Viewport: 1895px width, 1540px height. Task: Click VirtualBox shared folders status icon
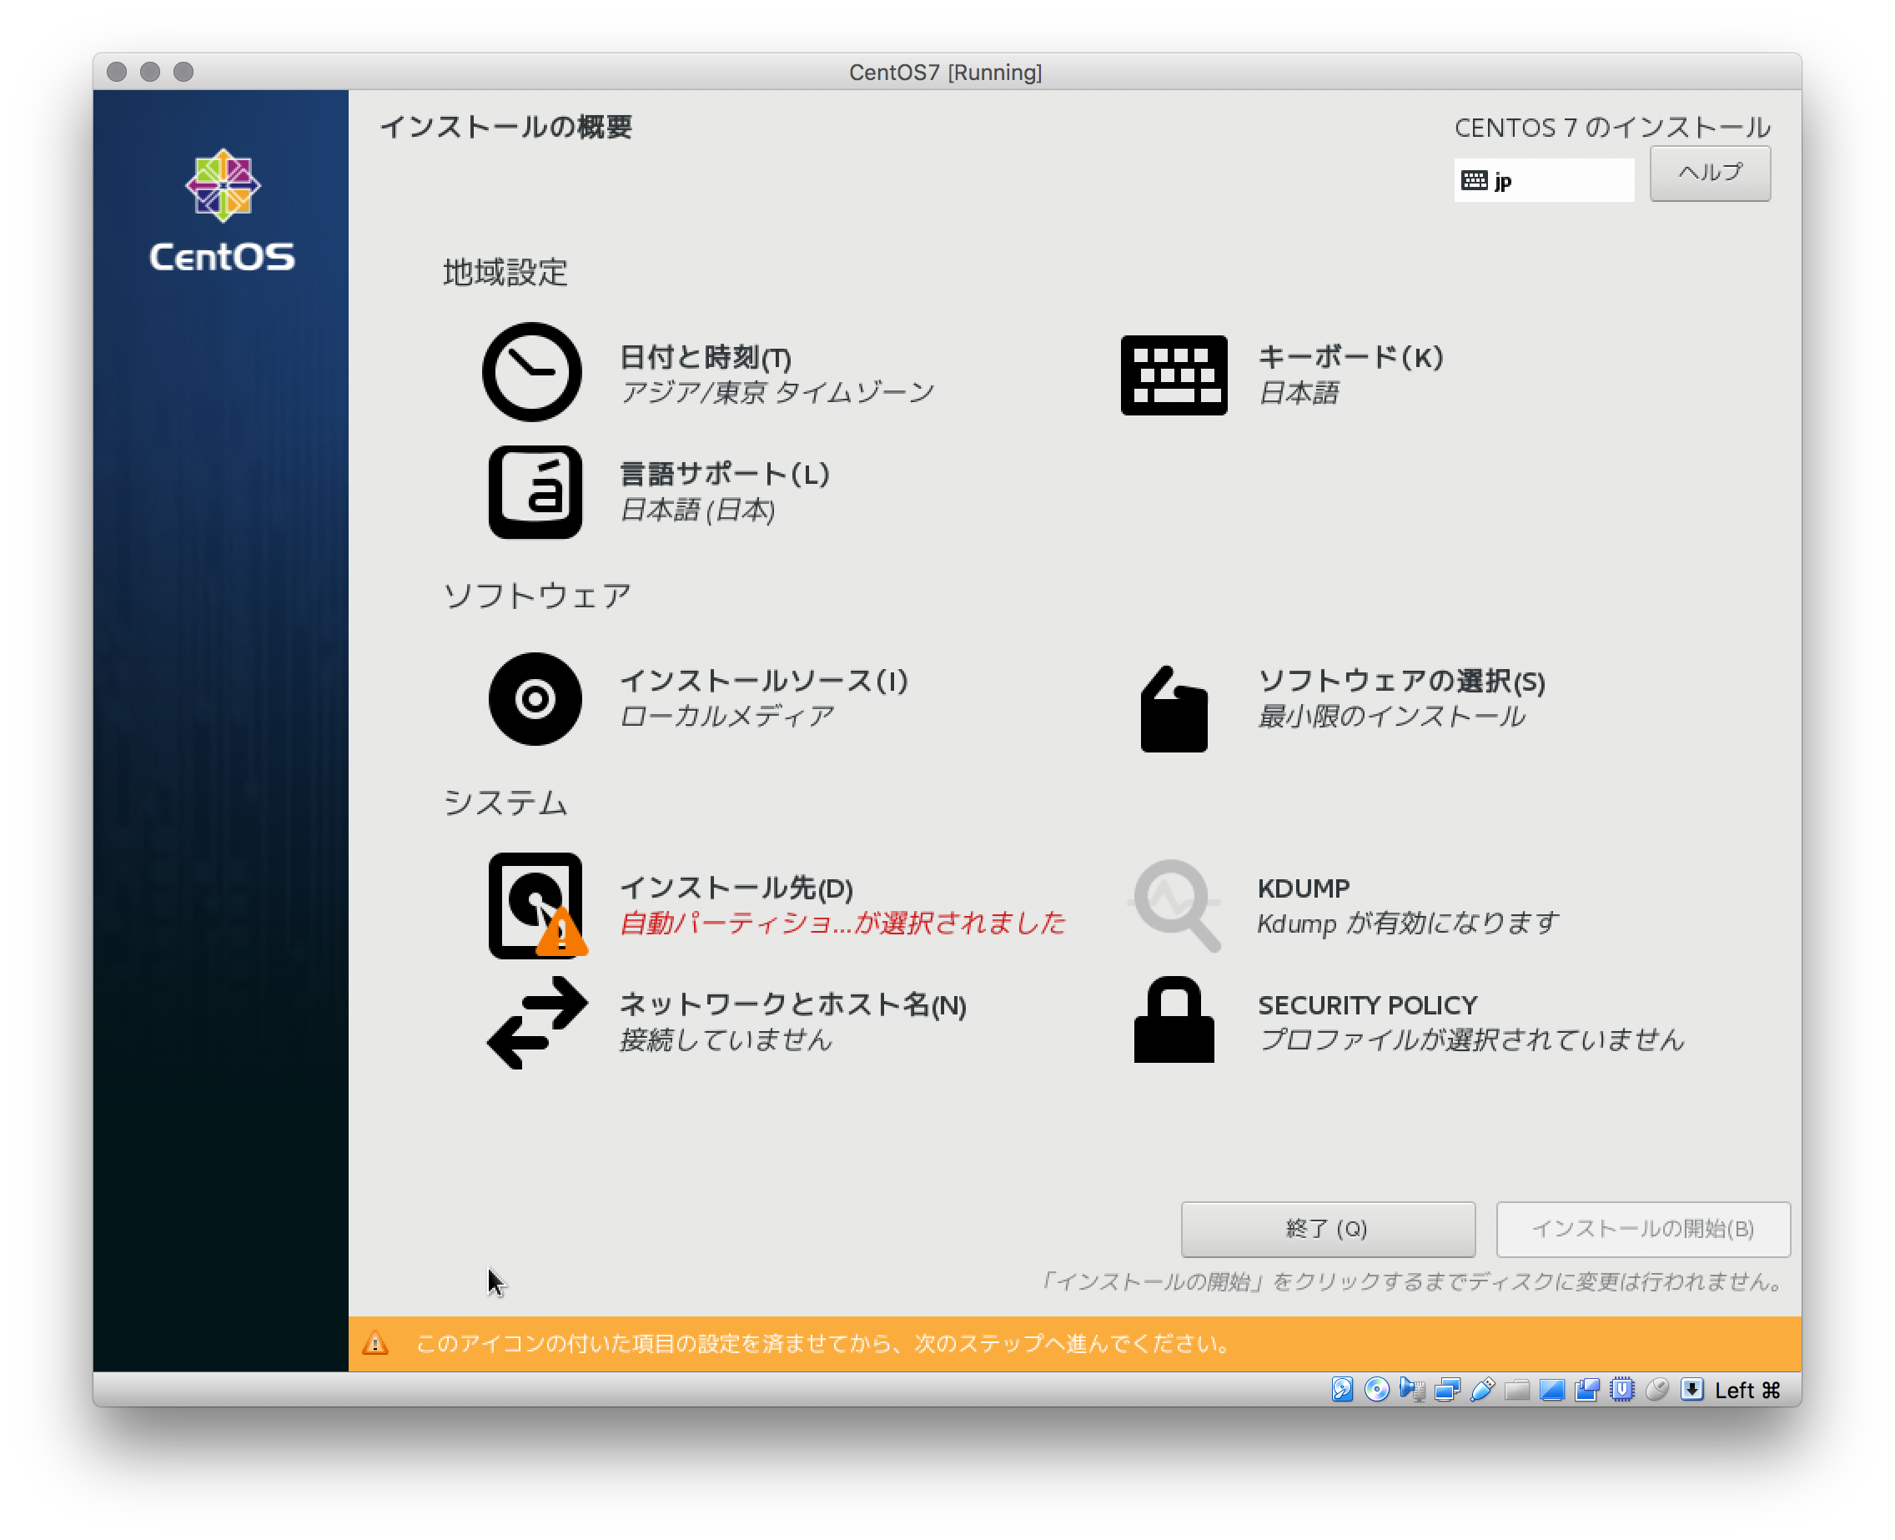(x=1517, y=1389)
